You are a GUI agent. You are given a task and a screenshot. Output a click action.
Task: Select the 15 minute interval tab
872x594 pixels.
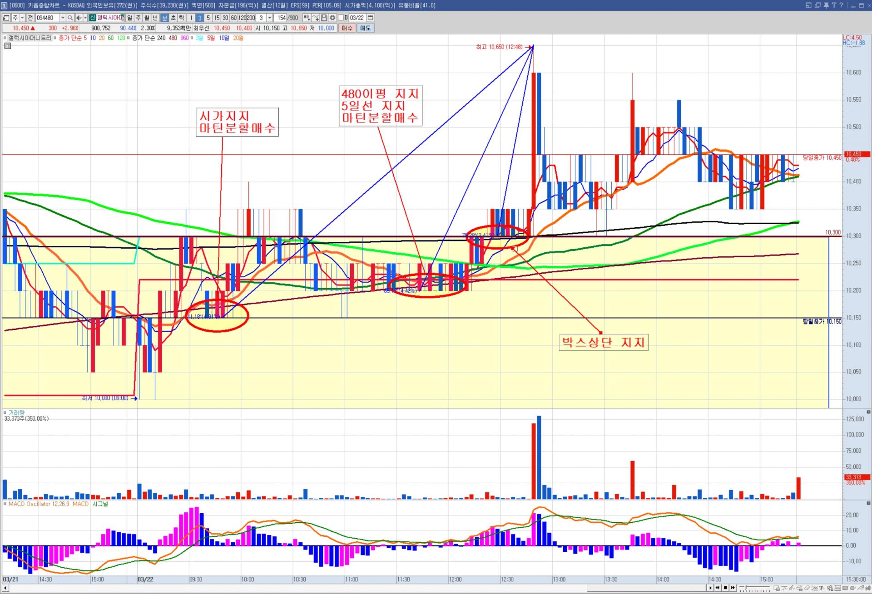tap(217, 18)
